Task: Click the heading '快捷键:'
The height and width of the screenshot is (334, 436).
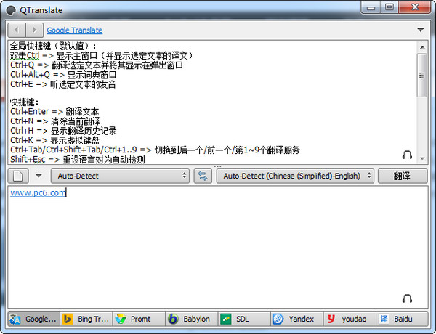Action: [x=25, y=102]
